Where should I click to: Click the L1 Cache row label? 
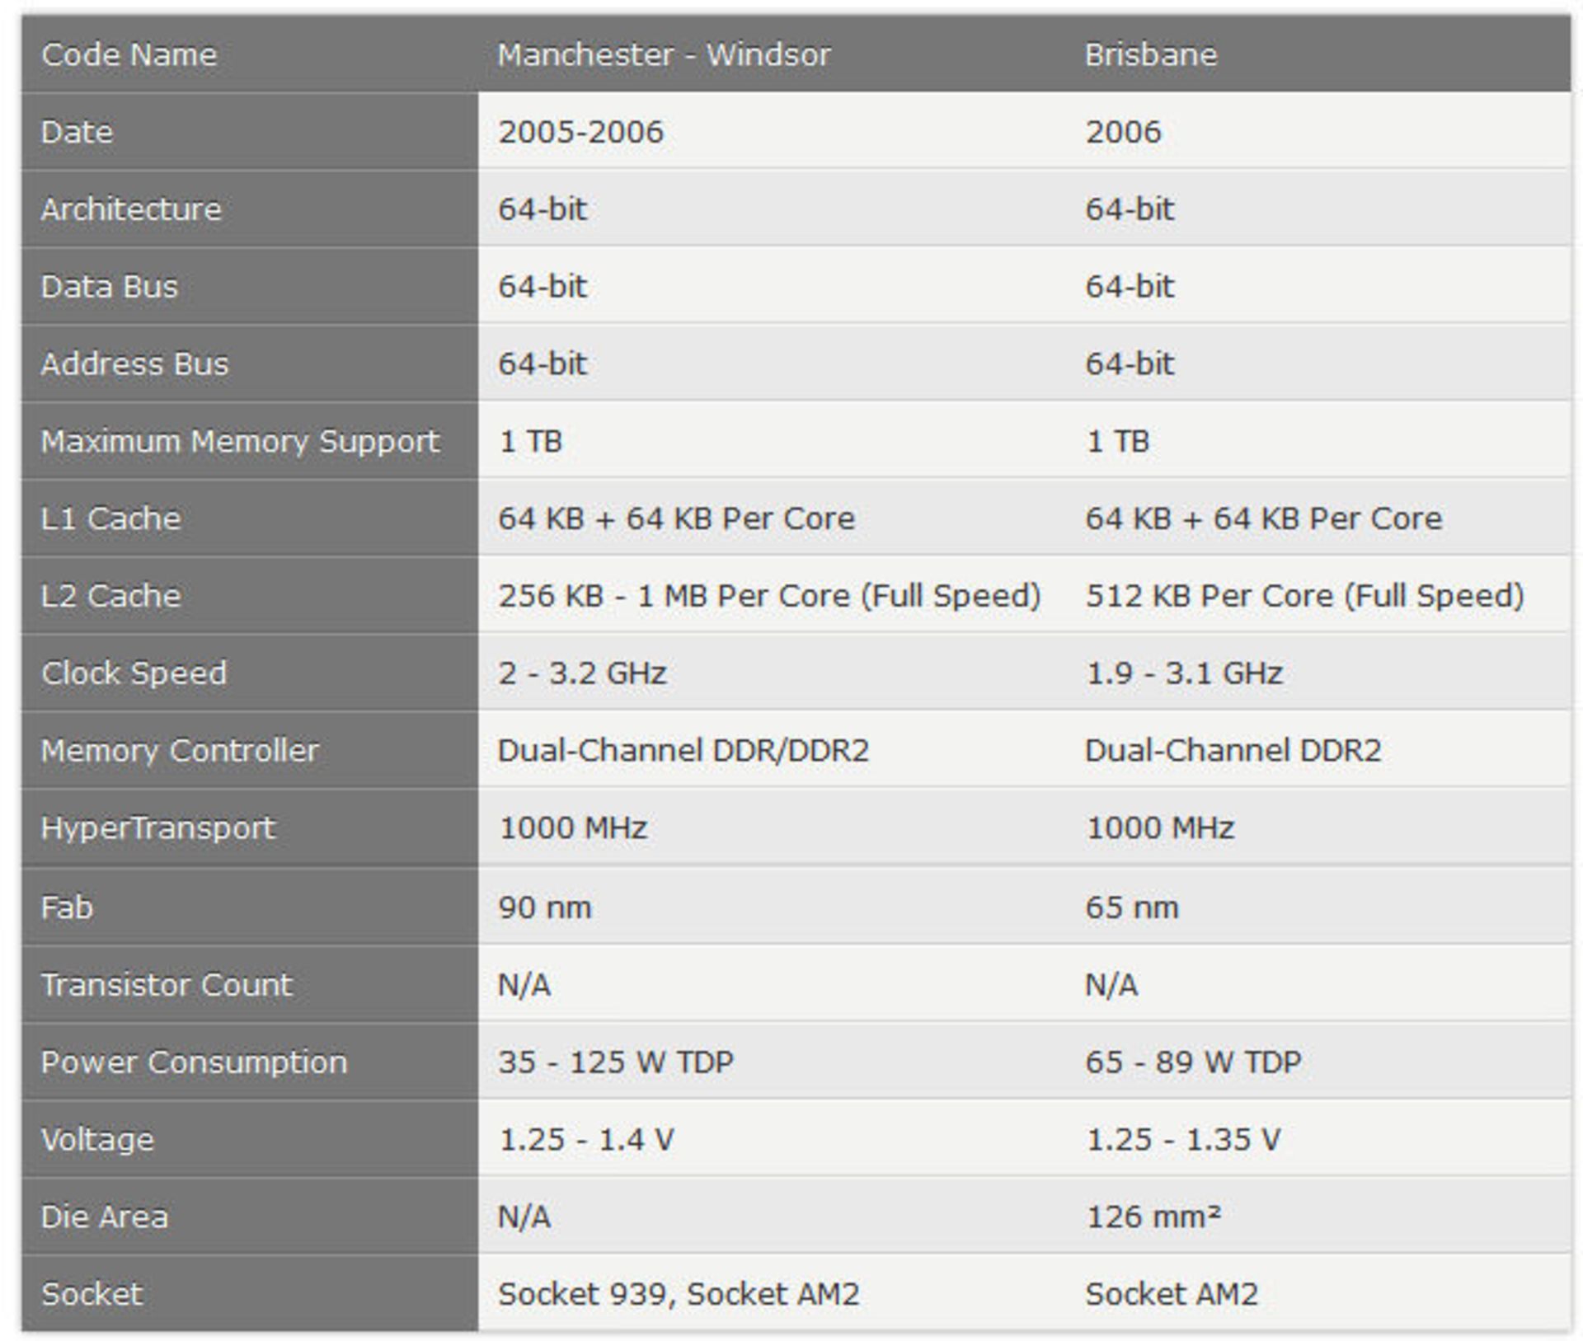click(x=111, y=518)
